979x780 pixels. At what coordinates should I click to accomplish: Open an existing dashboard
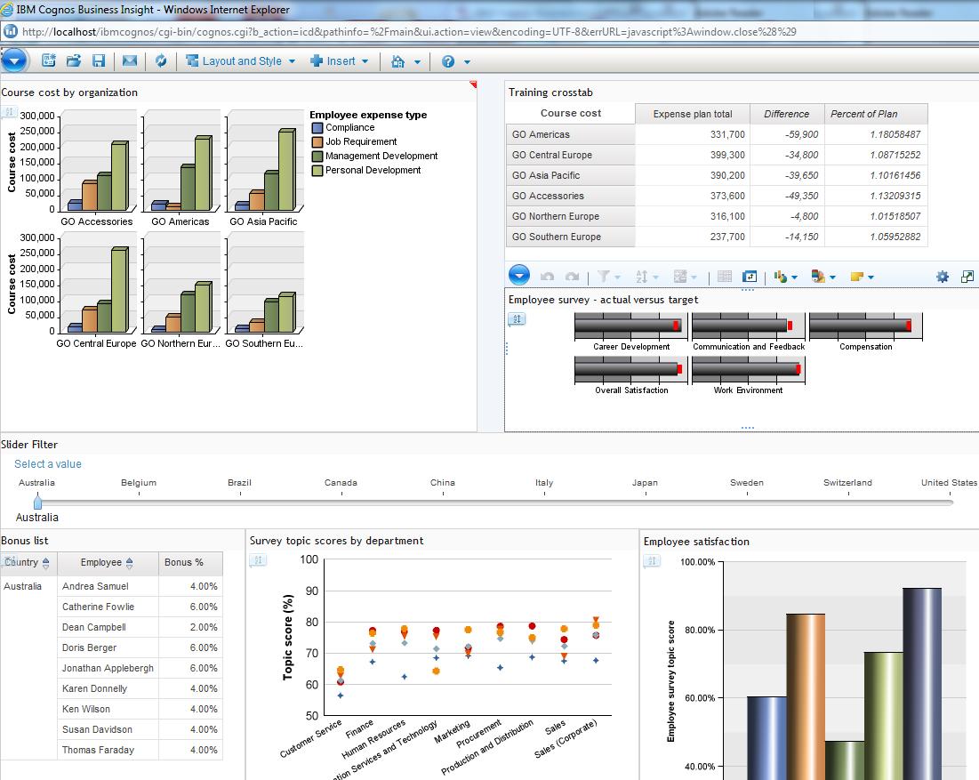pos(74,61)
